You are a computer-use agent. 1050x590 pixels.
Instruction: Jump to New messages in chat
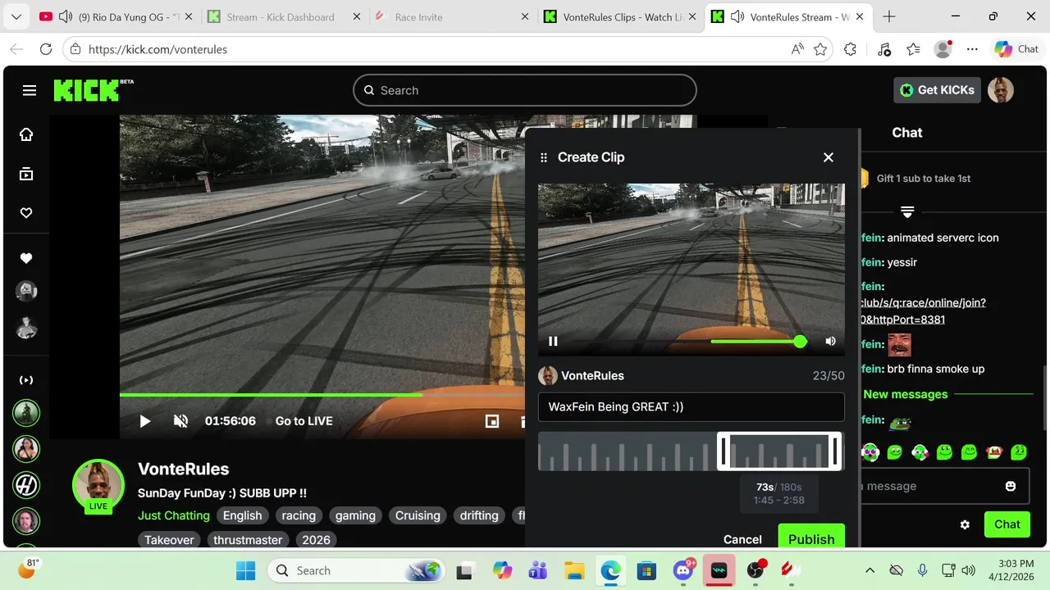(905, 394)
